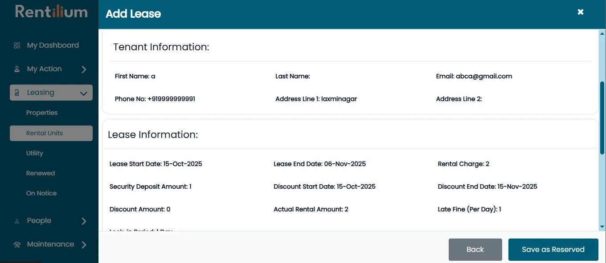Viewport: 606px width, 263px height.
Task: Click the phone number +919999999991
Action: click(171, 99)
